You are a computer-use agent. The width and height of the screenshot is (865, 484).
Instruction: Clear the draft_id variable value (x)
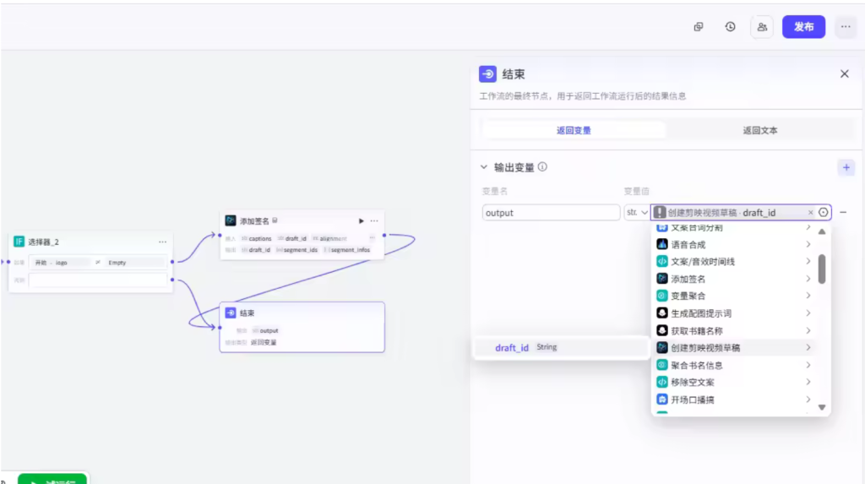pyautogui.click(x=811, y=213)
